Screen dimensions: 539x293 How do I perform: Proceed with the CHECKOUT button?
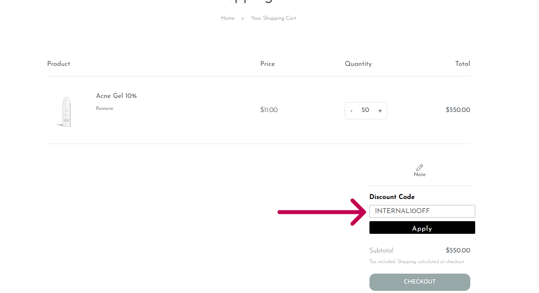tap(419, 282)
